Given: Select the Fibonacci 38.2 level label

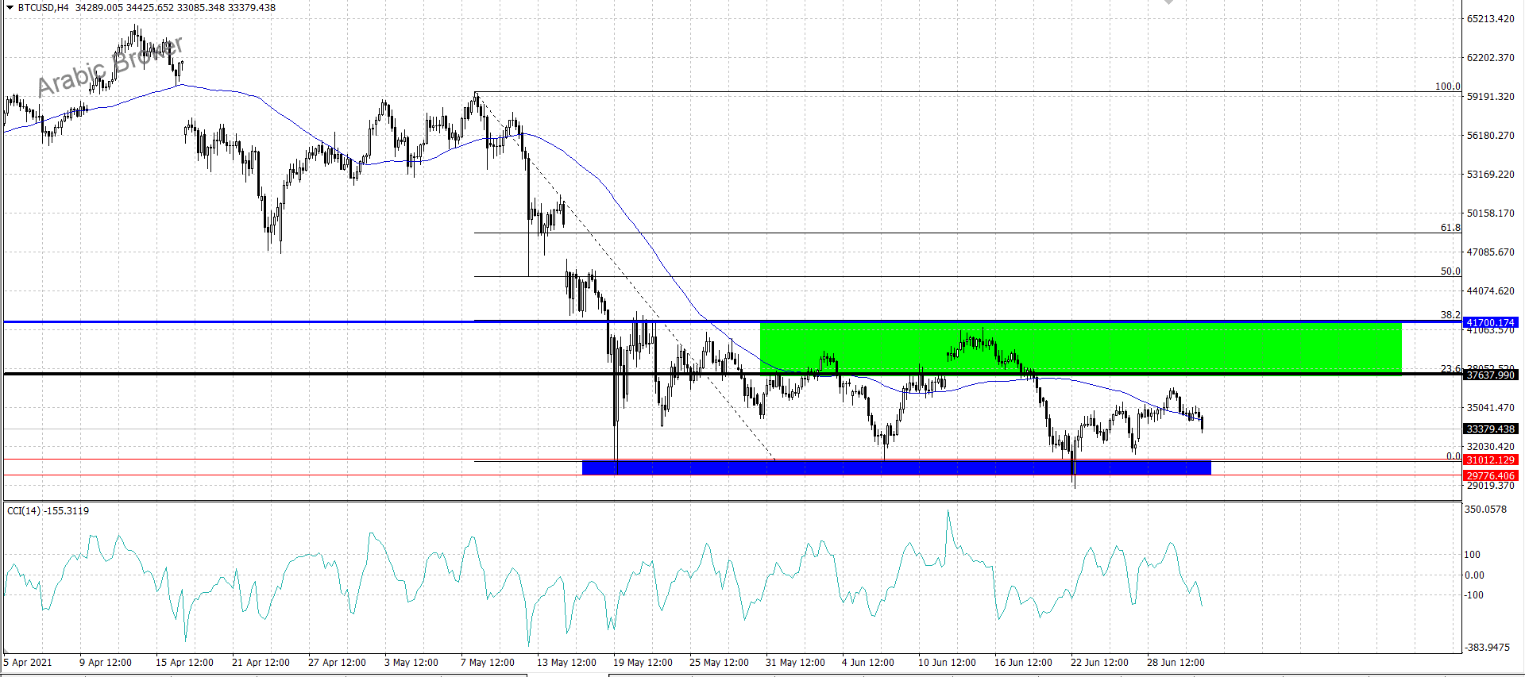Looking at the screenshot, I should click(x=1450, y=315).
